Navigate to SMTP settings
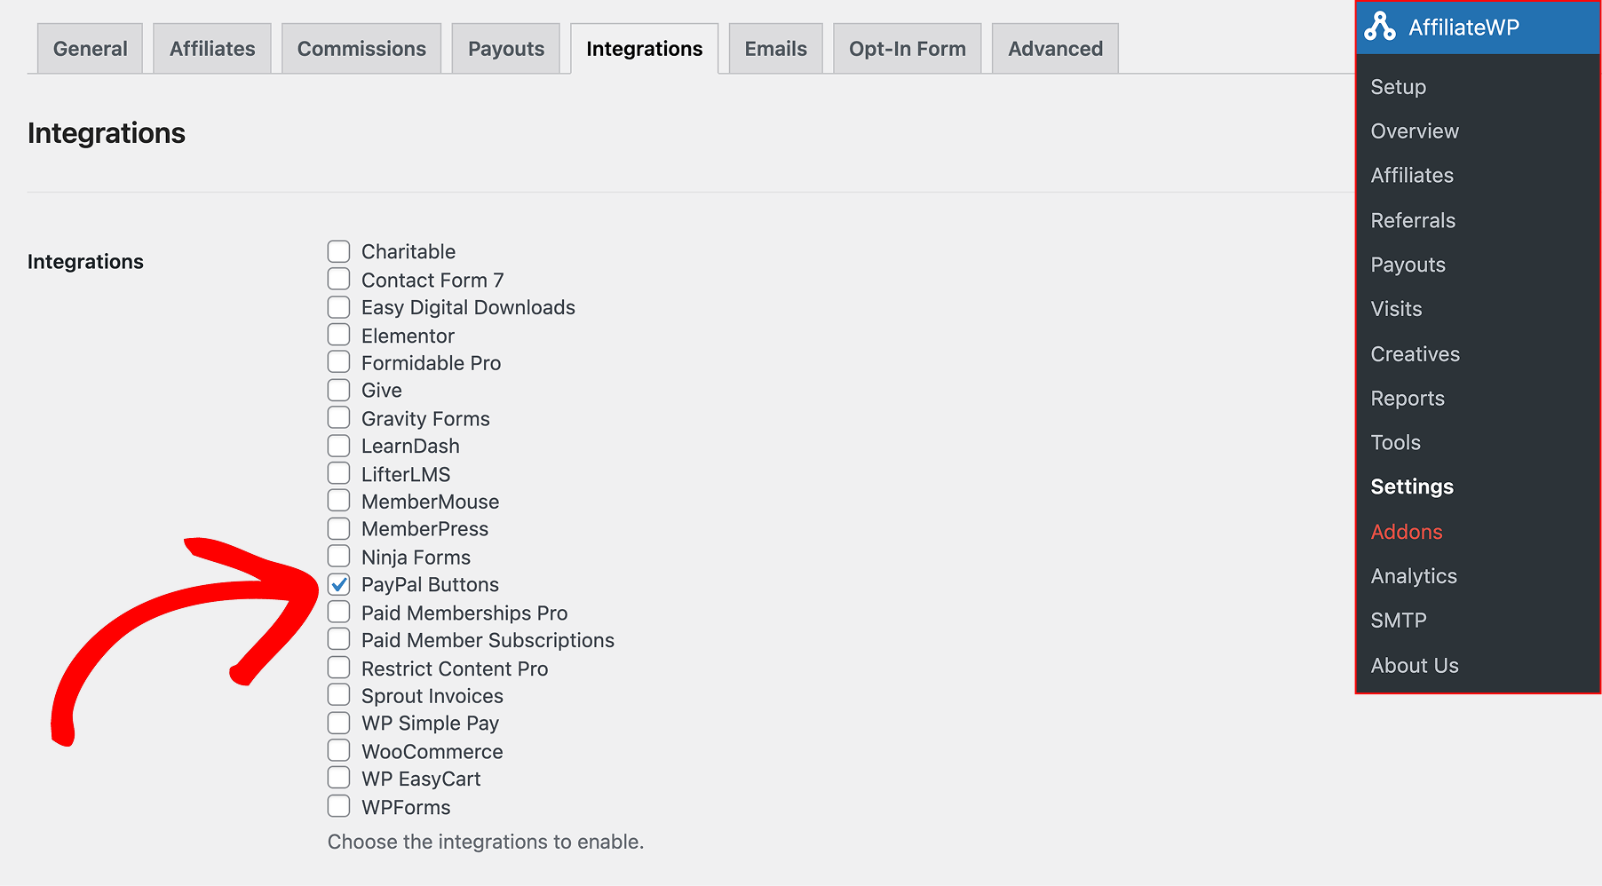The width and height of the screenshot is (1602, 886). pyautogui.click(x=1399, y=620)
